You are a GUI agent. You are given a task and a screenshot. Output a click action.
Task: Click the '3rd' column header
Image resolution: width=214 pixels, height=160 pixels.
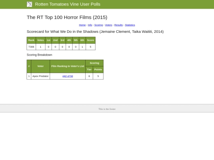[x=62, y=40]
